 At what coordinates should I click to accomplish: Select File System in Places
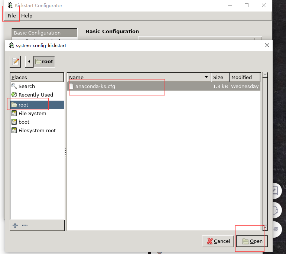pos(37,113)
